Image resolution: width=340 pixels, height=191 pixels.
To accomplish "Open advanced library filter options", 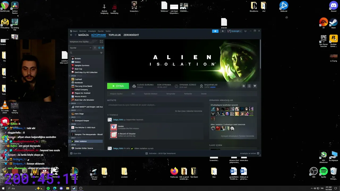I will pyautogui.click(x=101, y=53).
